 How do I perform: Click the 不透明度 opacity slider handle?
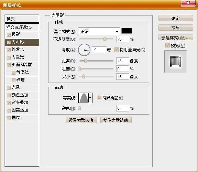click(x=105, y=39)
